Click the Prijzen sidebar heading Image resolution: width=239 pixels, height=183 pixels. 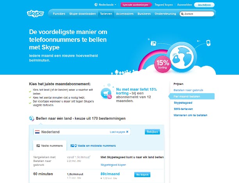178,84
